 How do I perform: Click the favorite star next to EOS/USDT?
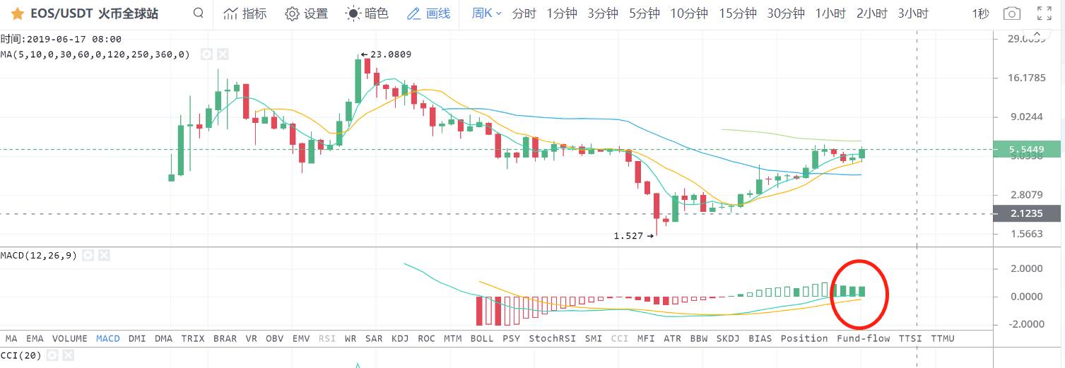click(18, 13)
